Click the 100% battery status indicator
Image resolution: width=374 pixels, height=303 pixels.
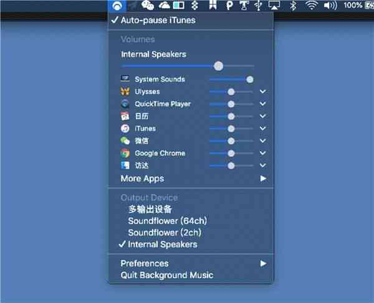coord(358,5)
